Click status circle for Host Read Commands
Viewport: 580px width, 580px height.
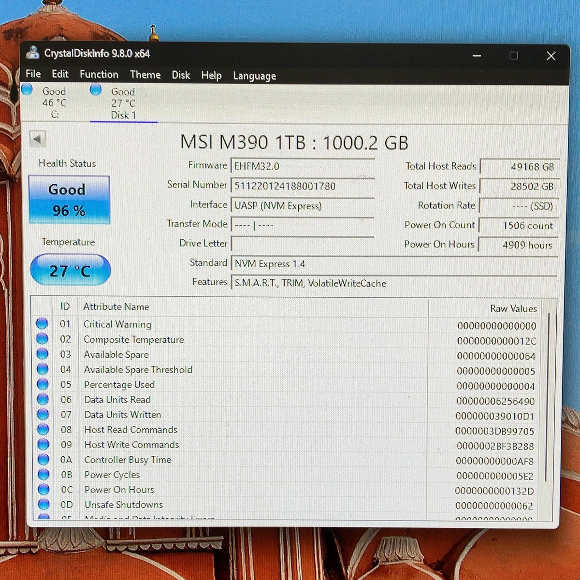pos(43,429)
